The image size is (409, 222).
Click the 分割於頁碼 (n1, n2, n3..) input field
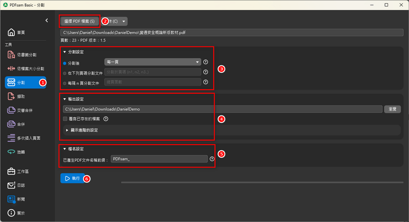pyautogui.click(x=153, y=72)
